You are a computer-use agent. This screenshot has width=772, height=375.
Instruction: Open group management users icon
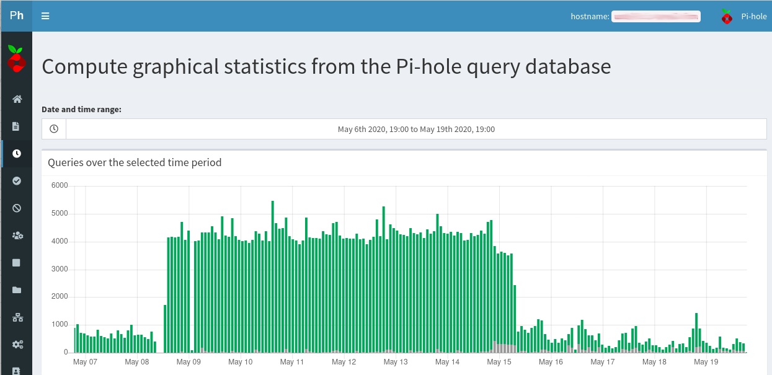17,236
